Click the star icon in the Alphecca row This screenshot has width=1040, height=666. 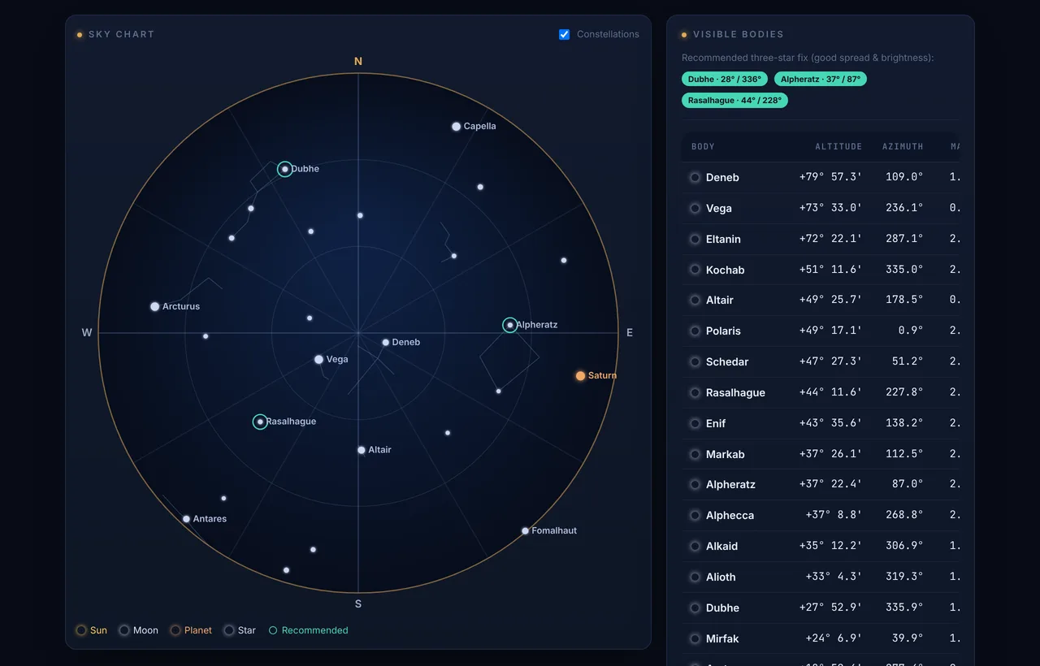pos(695,516)
